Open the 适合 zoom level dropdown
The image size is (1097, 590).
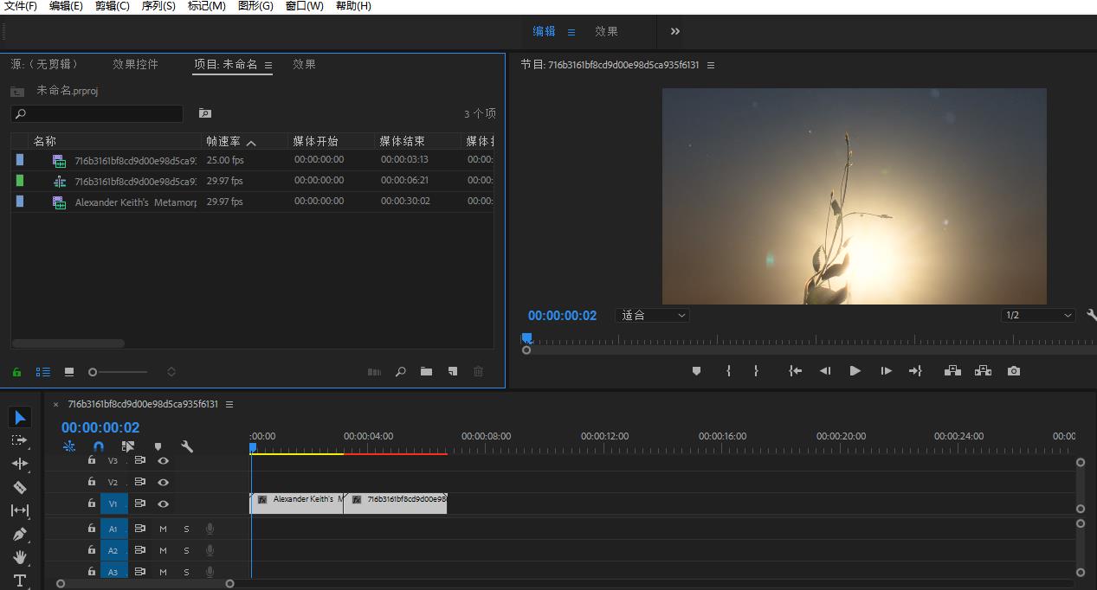652,316
